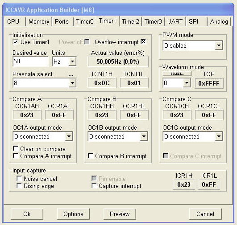Click the Ok button

(27, 214)
